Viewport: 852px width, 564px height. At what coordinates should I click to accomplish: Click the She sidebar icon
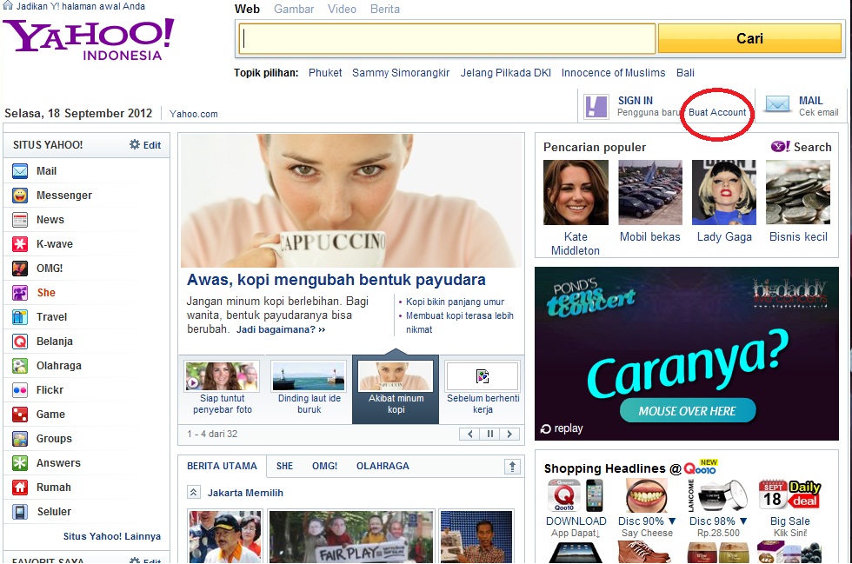point(20,293)
